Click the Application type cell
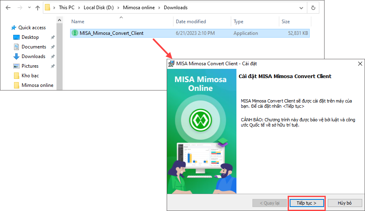 (246, 33)
